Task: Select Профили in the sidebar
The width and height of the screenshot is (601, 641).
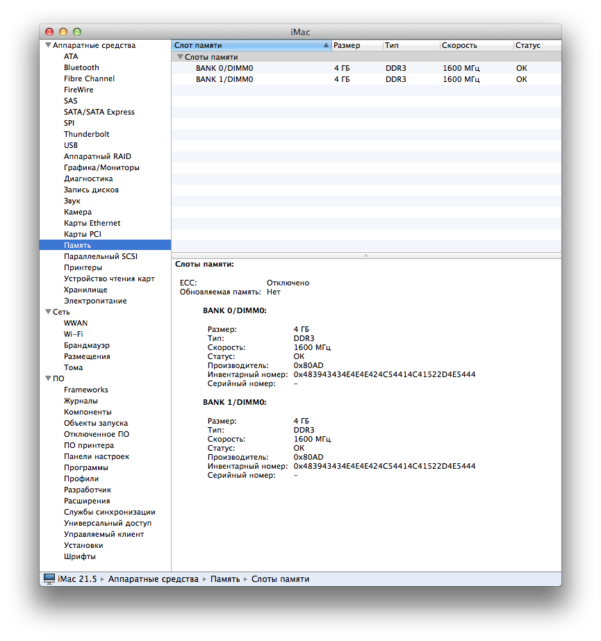Action: (81, 478)
